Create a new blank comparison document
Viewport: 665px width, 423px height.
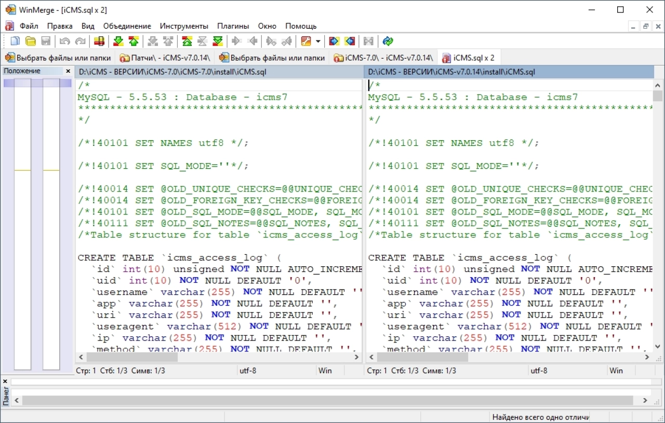pos(15,41)
